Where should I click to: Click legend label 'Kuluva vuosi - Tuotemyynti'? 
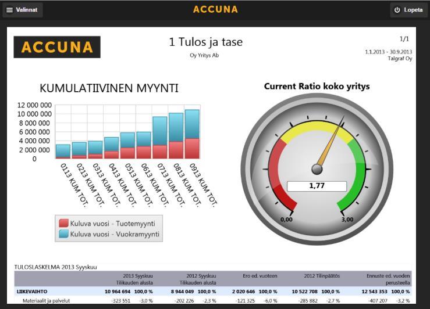pyautogui.click(x=112, y=224)
